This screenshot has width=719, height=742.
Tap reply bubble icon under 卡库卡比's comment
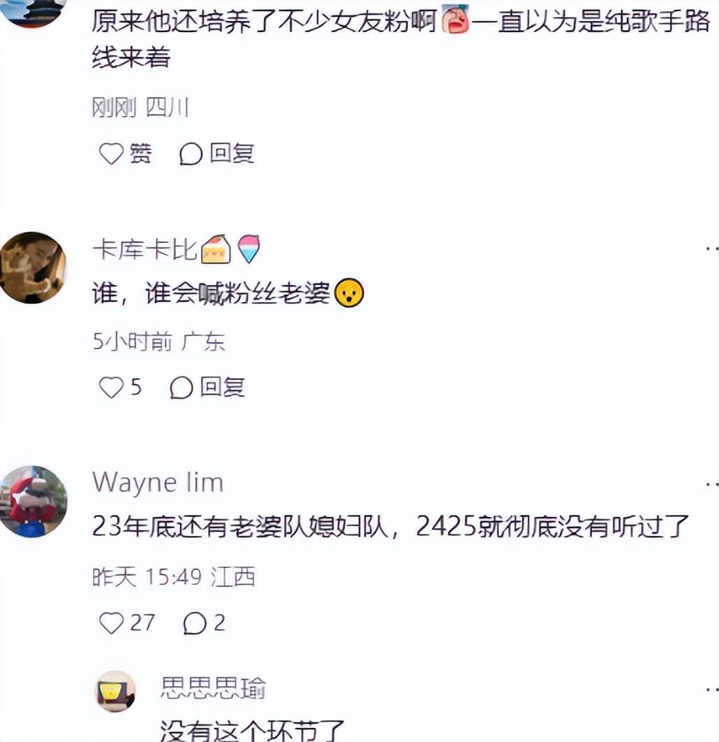[x=181, y=388]
